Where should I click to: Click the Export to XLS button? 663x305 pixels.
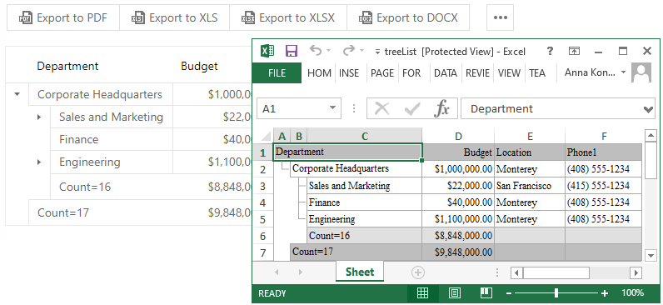tap(175, 17)
